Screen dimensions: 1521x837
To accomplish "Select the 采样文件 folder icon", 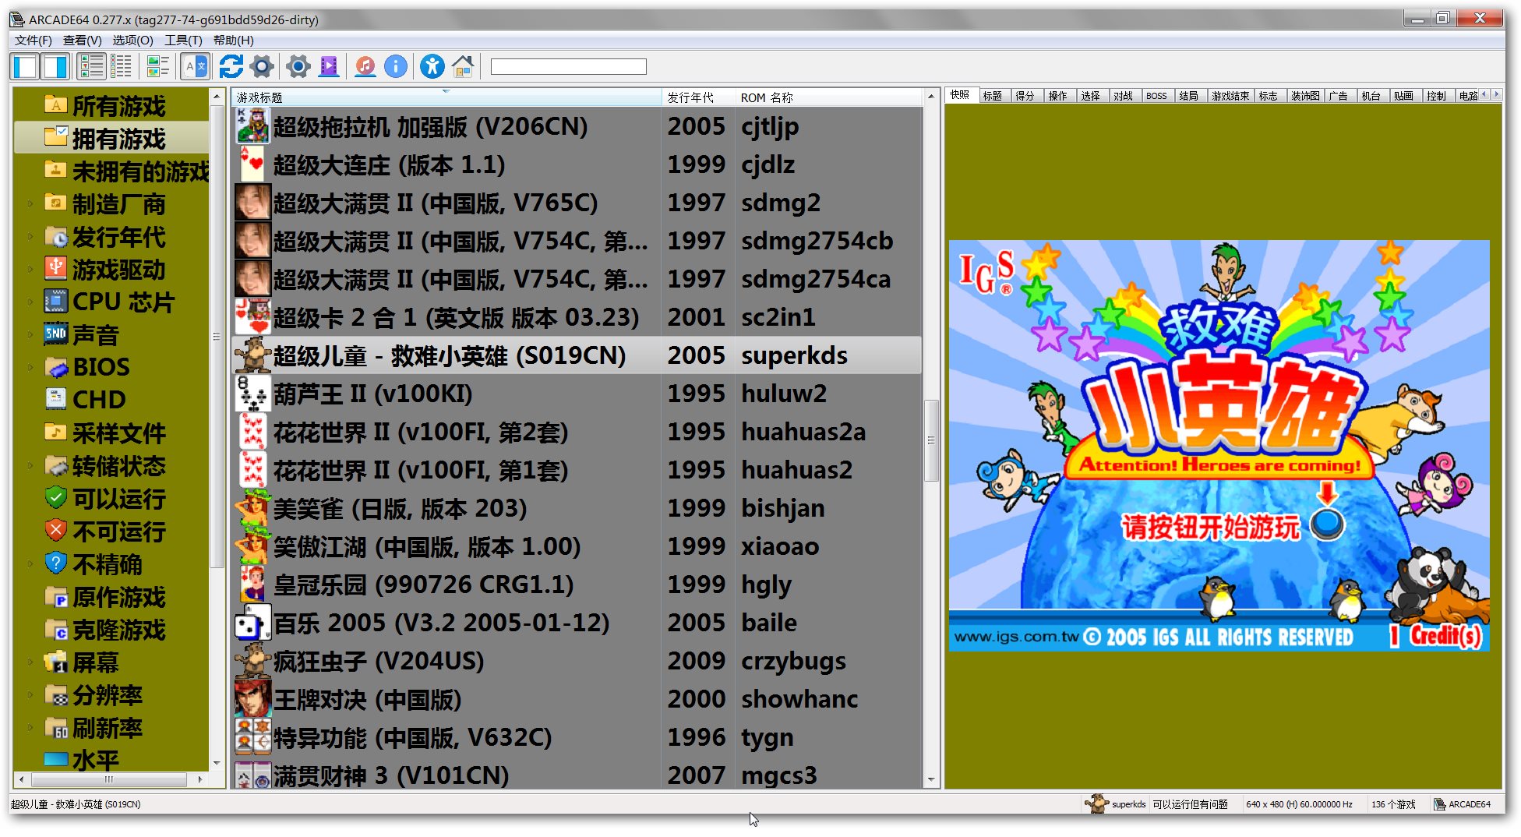I will click(55, 432).
